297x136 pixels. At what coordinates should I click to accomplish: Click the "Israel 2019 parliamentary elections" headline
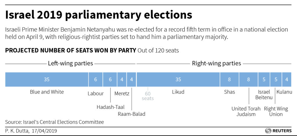pyautogui.click(x=99, y=14)
